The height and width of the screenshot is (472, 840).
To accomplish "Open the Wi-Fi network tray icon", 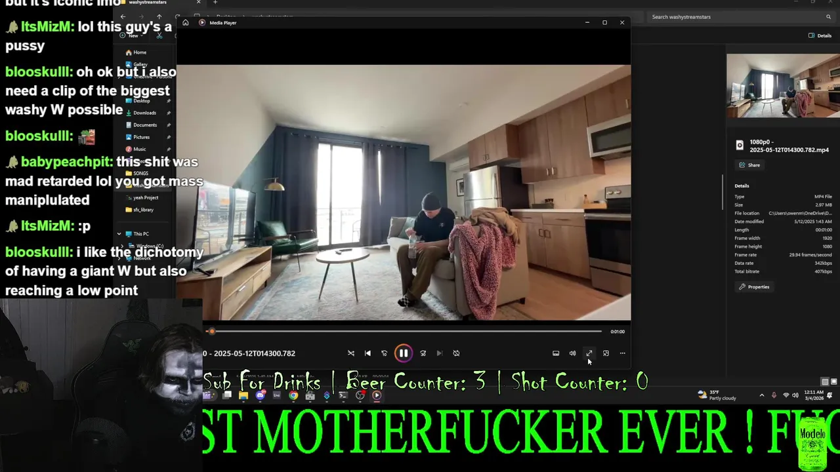I will coord(786,395).
